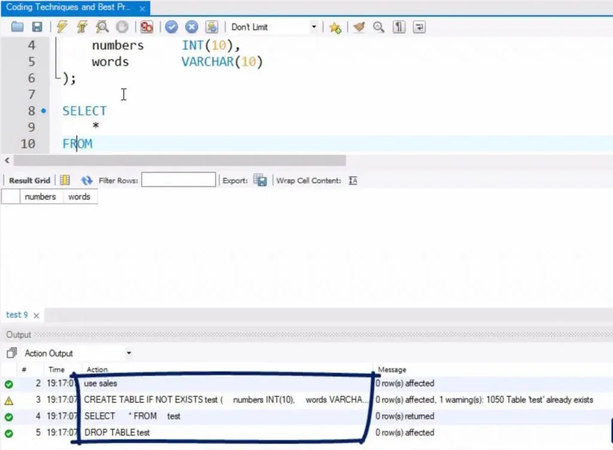Screen dimensions: 613x450
Task: Click the editor horizontal scrollbar
Action: [x=180, y=161]
